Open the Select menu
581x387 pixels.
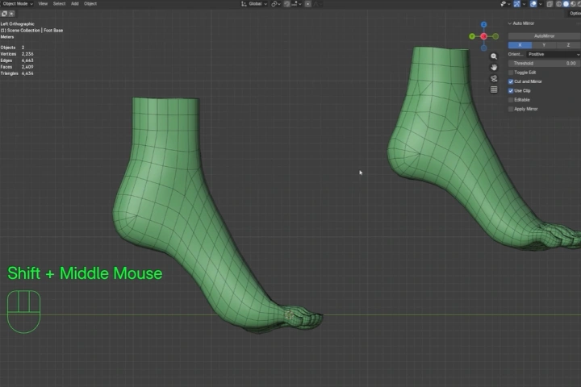pyautogui.click(x=59, y=4)
